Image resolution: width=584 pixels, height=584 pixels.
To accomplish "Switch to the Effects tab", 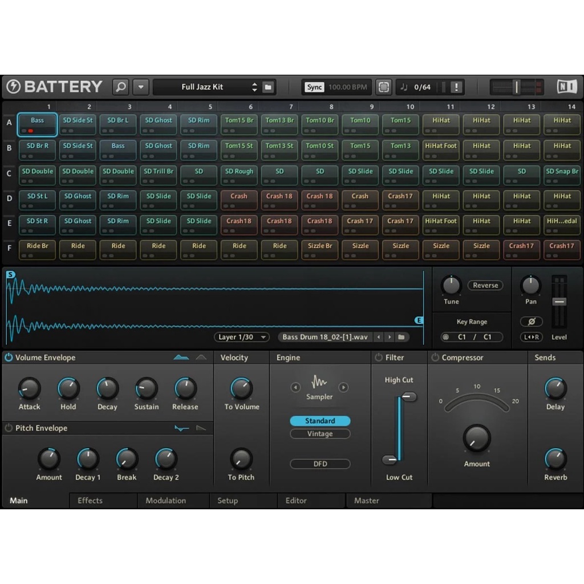I will pos(90,501).
